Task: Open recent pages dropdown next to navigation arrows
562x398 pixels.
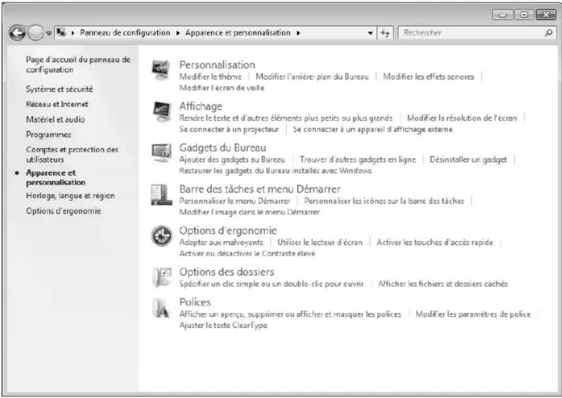Action: [x=49, y=33]
